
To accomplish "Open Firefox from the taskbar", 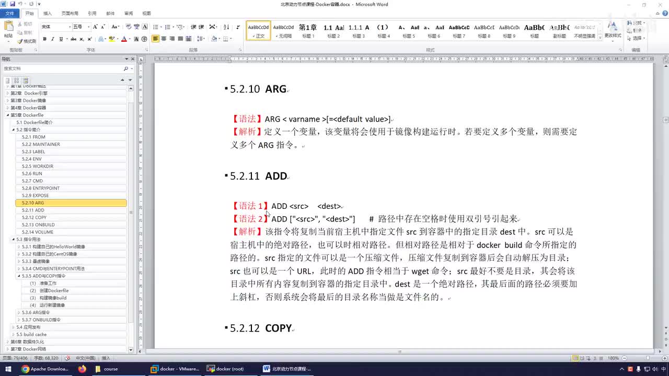I will [82, 369].
